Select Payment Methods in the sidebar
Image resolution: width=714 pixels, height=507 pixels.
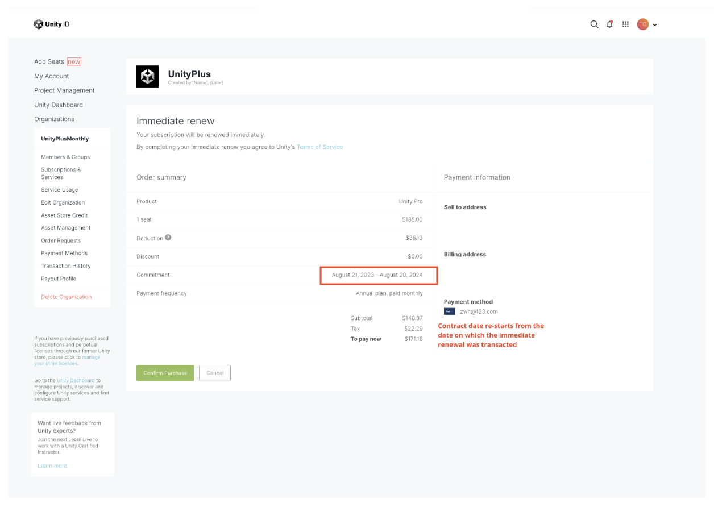point(64,253)
